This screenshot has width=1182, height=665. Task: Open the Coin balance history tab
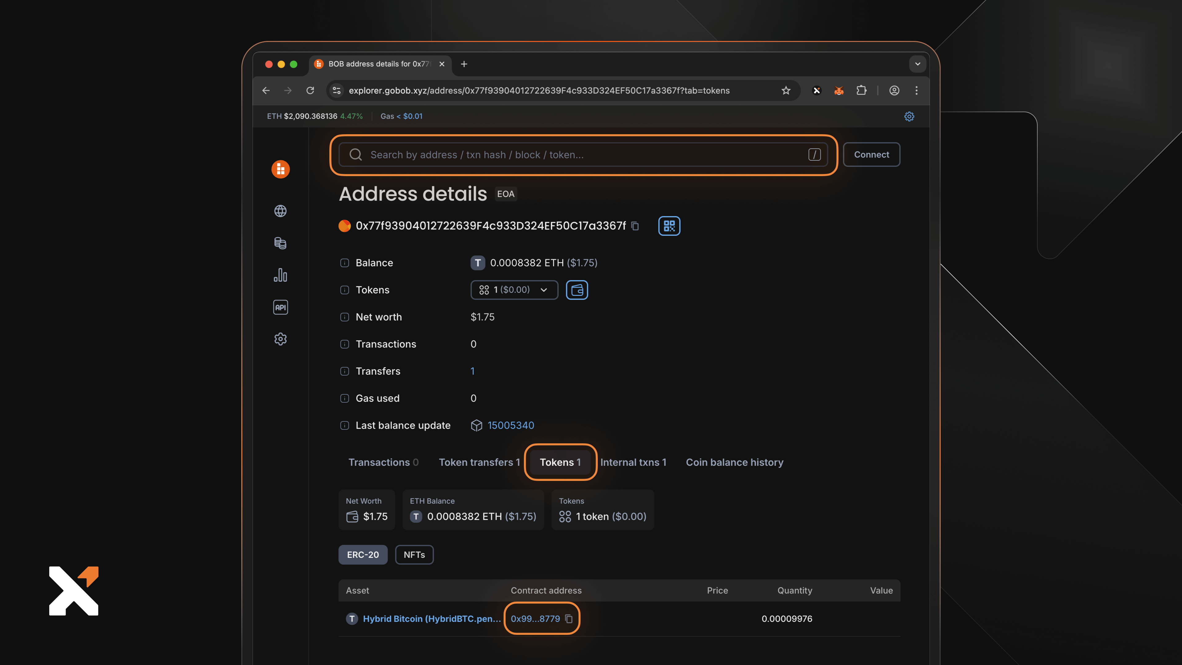(x=735, y=462)
